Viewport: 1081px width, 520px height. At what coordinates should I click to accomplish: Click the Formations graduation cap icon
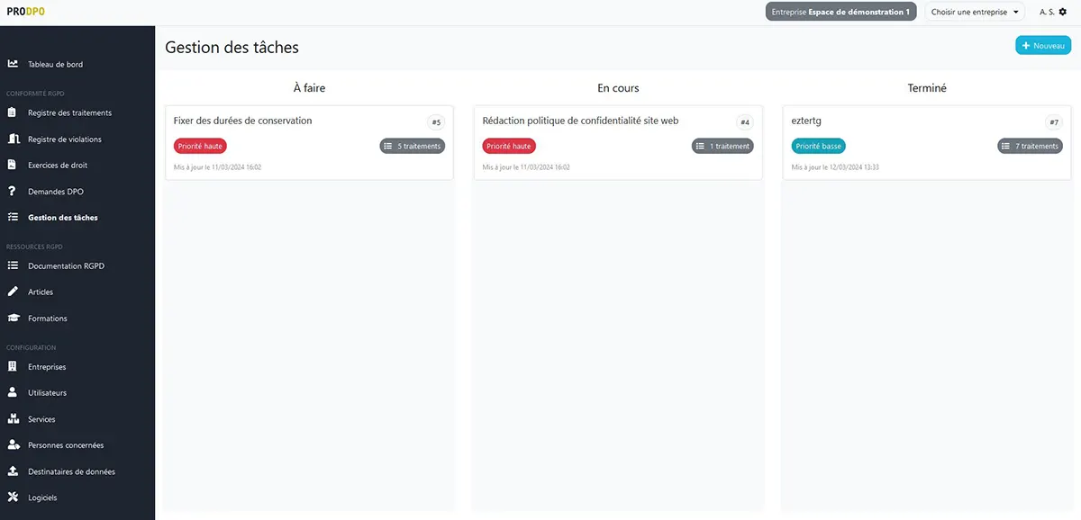[13, 318]
